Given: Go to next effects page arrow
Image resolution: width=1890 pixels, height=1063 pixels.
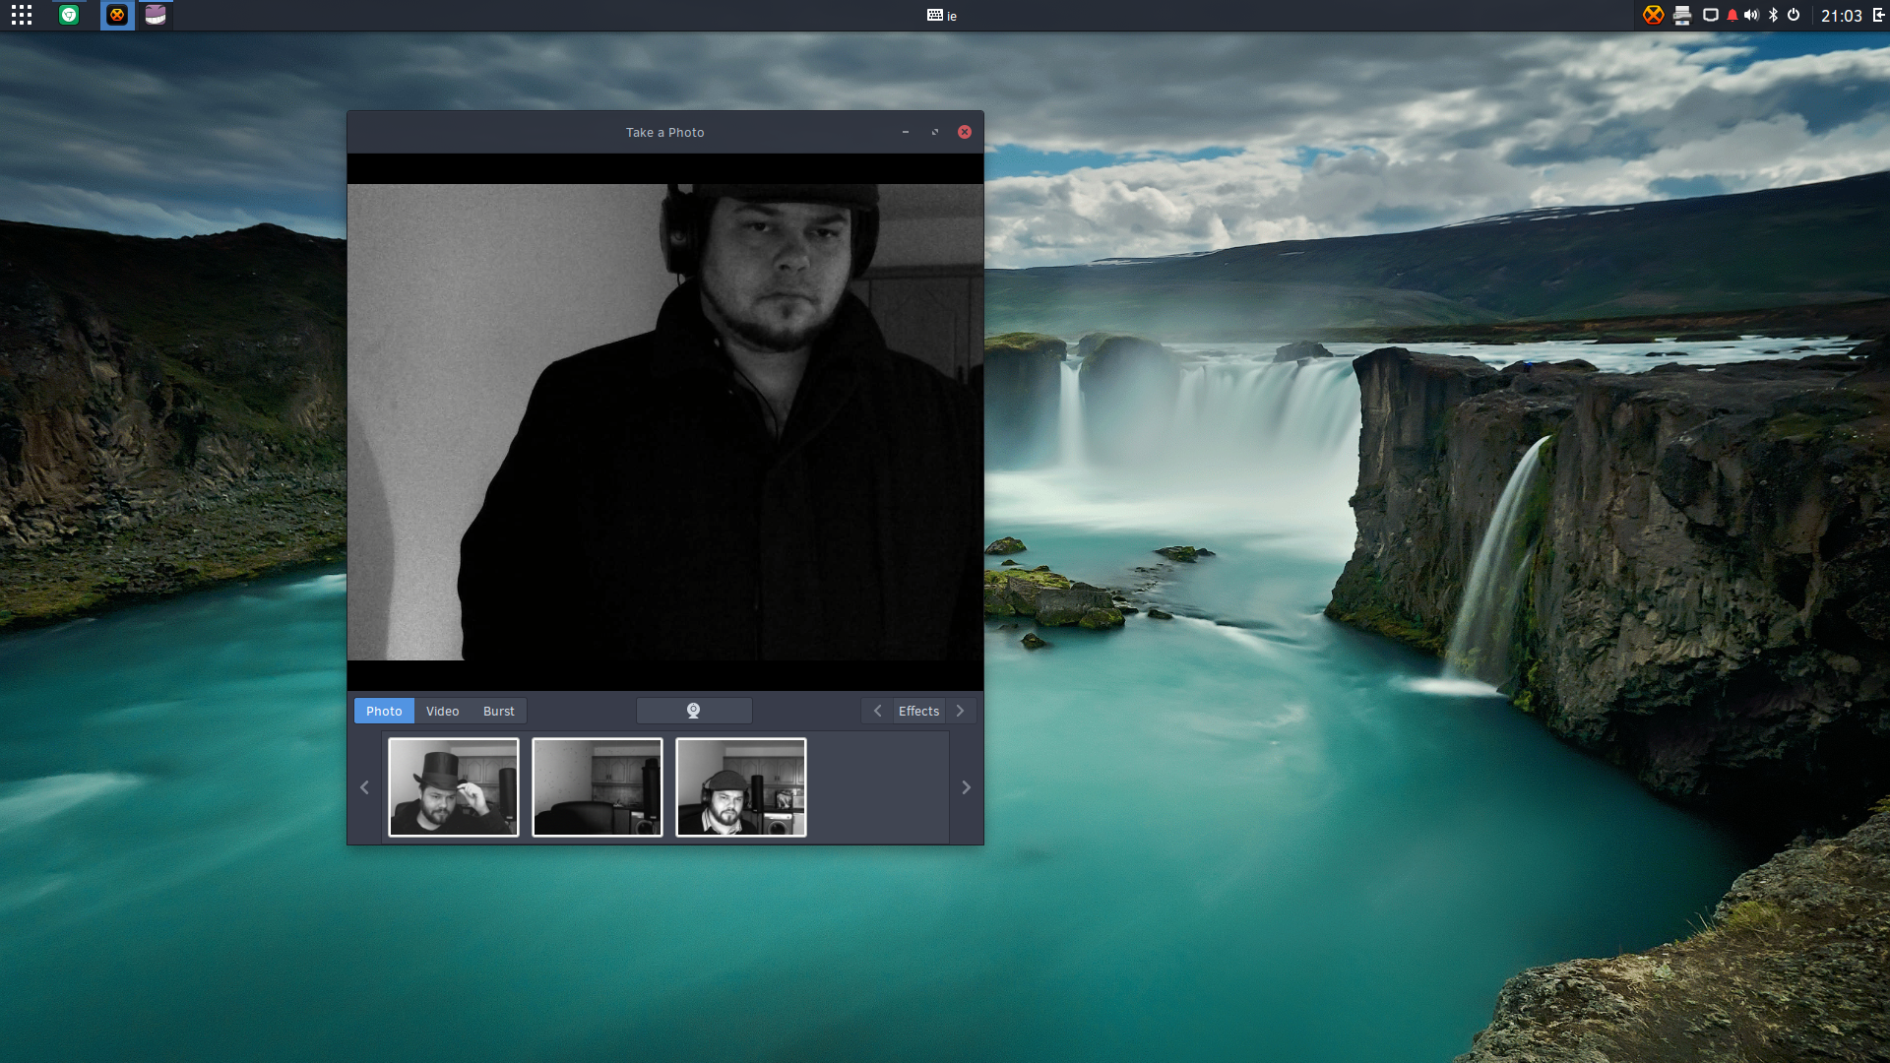Looking at the screenshot, I should click(x=961, y=711).
